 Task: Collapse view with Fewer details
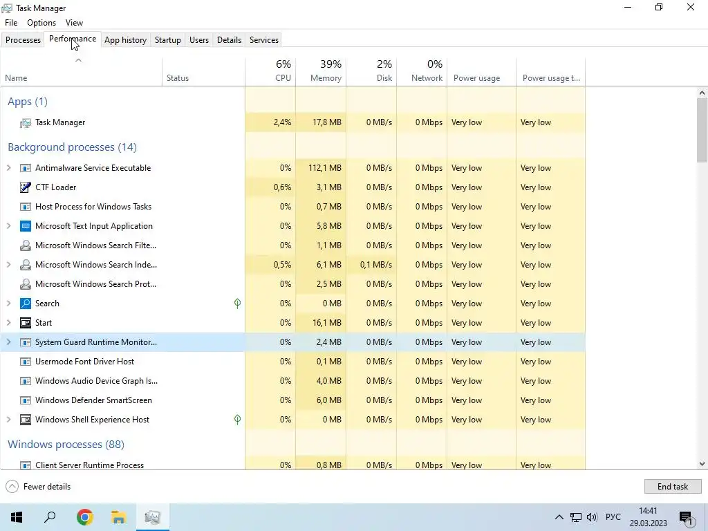coord(39,487)
